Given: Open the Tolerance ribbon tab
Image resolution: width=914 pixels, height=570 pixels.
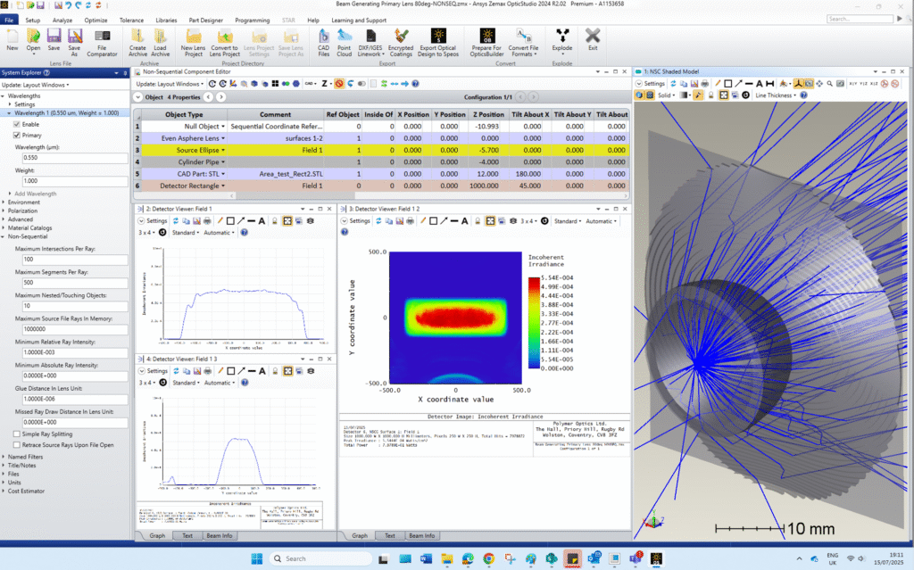Looking at the screenshot, I should [x=131, y=20].
